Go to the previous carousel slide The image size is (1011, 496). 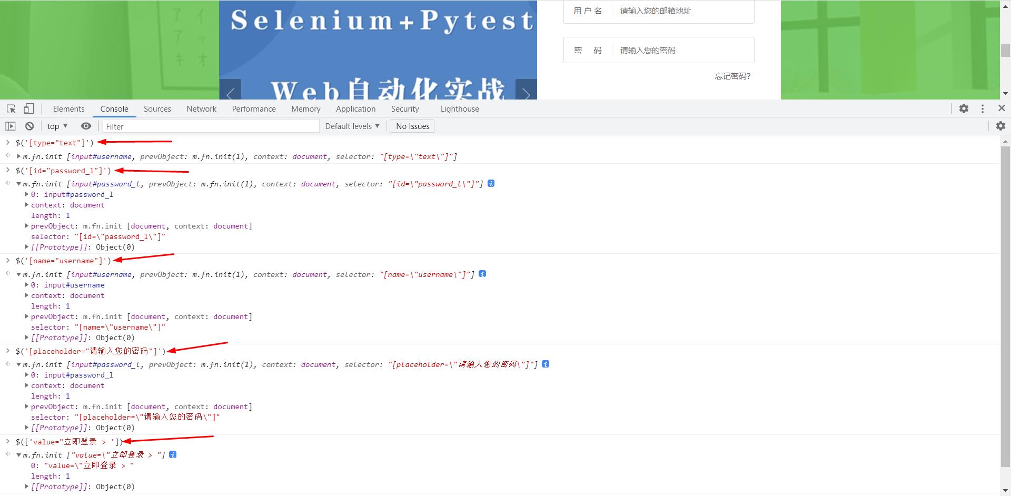pyautogui.click(x=230, y=90)
